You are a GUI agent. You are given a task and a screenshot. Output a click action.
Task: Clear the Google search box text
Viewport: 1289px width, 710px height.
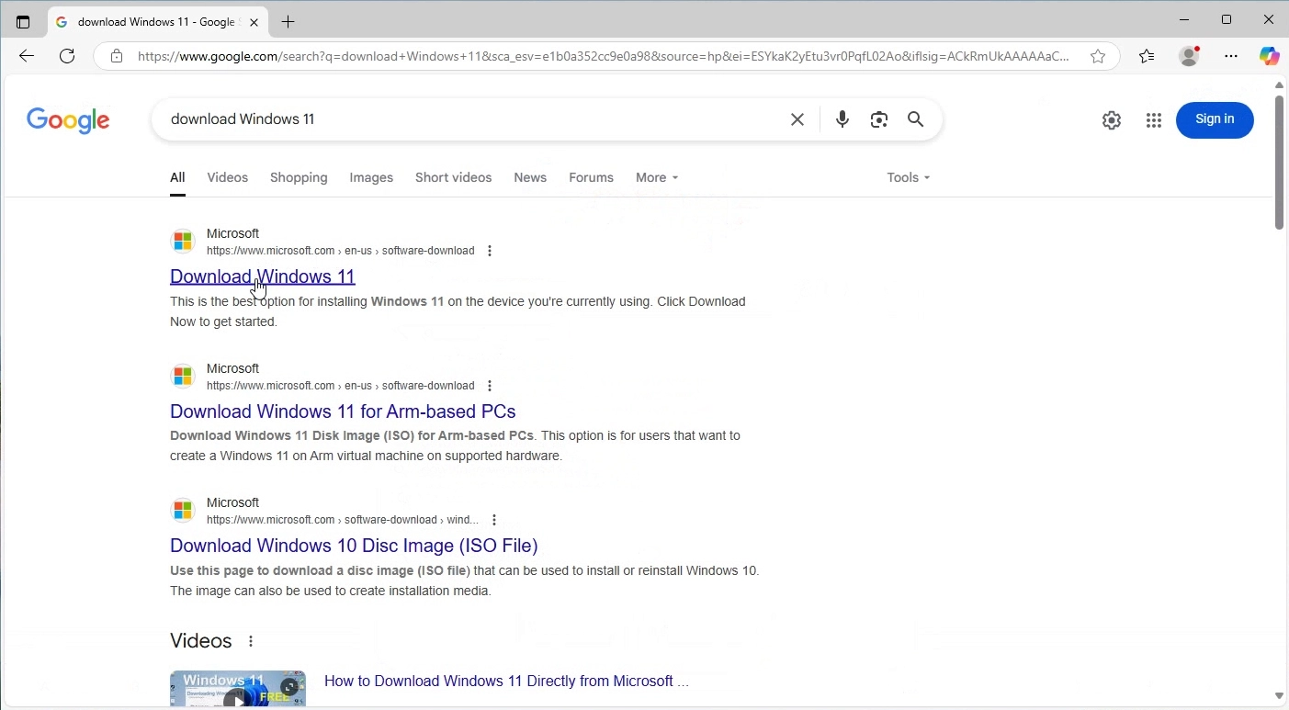798,119
